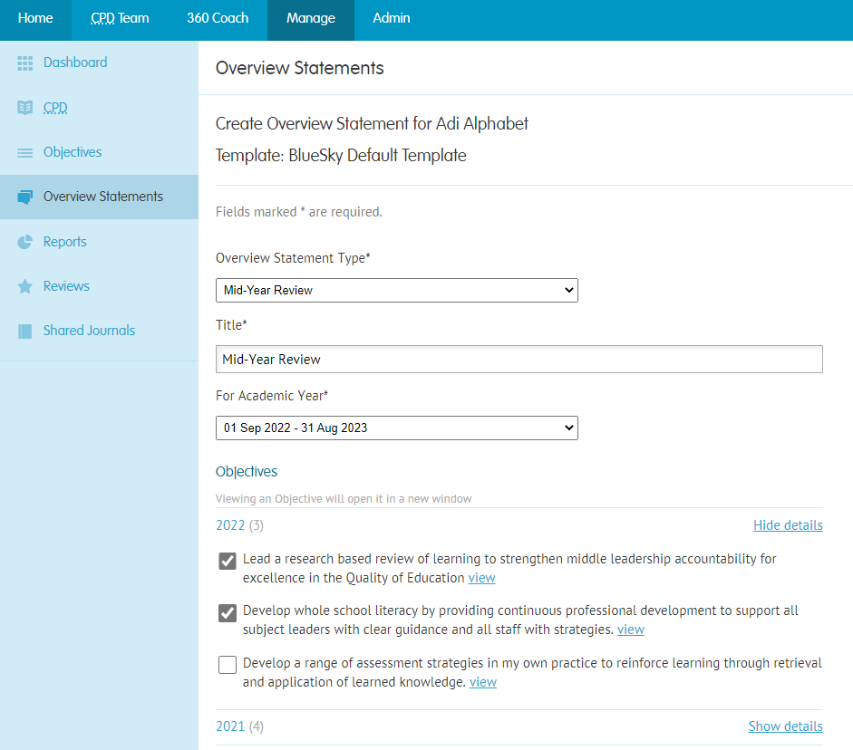Switch to the 360 Coach tab
This screenshot has width=853, height=750.
click(x=218, y=18)
